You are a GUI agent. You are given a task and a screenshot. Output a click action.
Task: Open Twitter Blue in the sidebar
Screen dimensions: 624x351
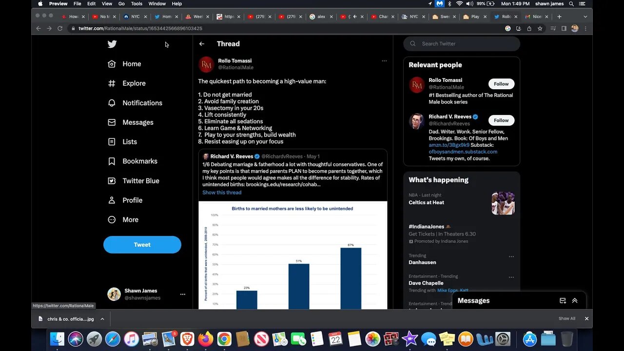134,181
